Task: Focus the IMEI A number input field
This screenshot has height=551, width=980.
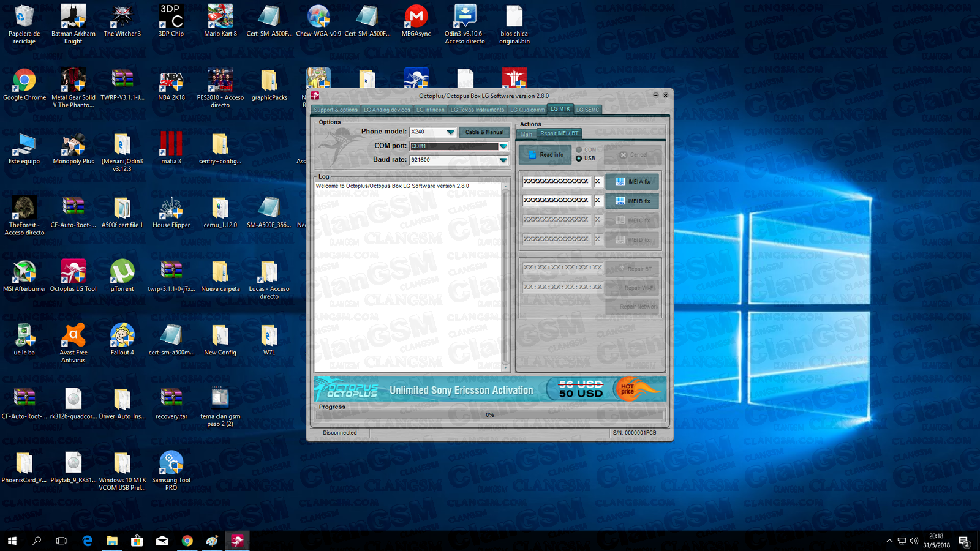Action: click(557, 181)
